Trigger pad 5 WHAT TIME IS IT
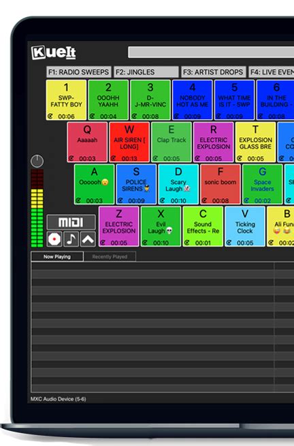 click(x=234, y=100)
